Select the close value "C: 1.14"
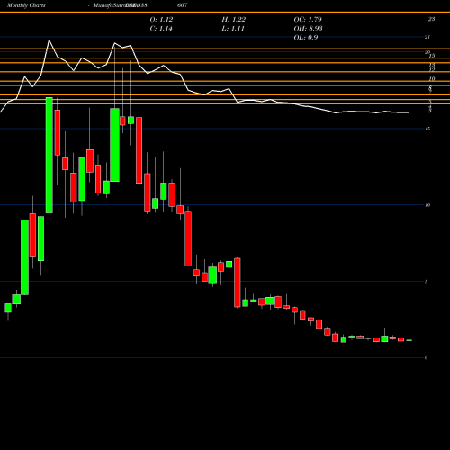 click(161, 29)
